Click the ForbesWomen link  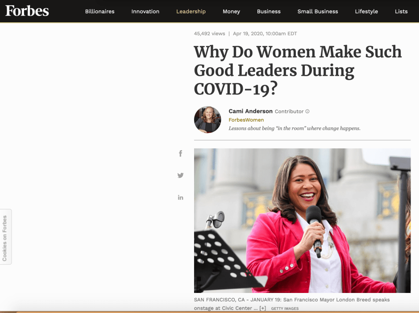point(246,120)
